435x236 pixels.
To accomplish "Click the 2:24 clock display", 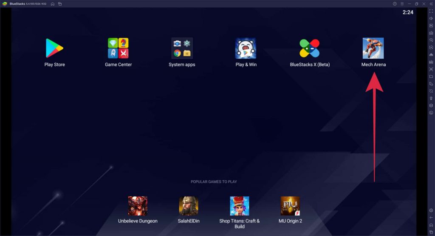I will pos(408,12).
